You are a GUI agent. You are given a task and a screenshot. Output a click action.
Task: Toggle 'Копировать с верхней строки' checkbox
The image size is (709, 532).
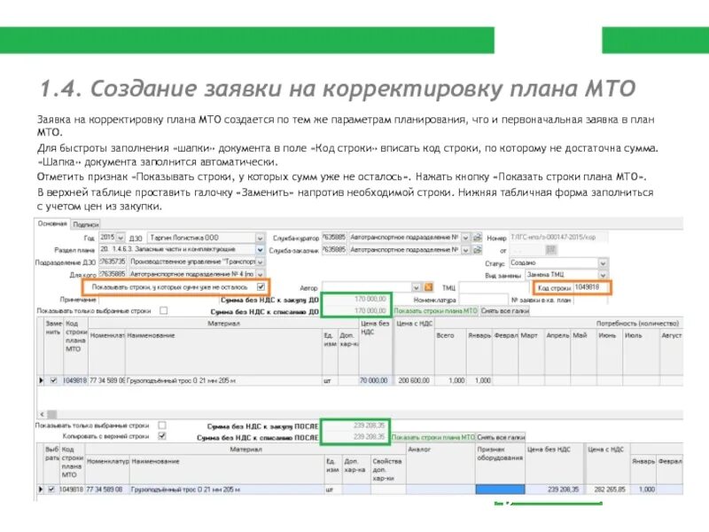(x=162, y=436)
